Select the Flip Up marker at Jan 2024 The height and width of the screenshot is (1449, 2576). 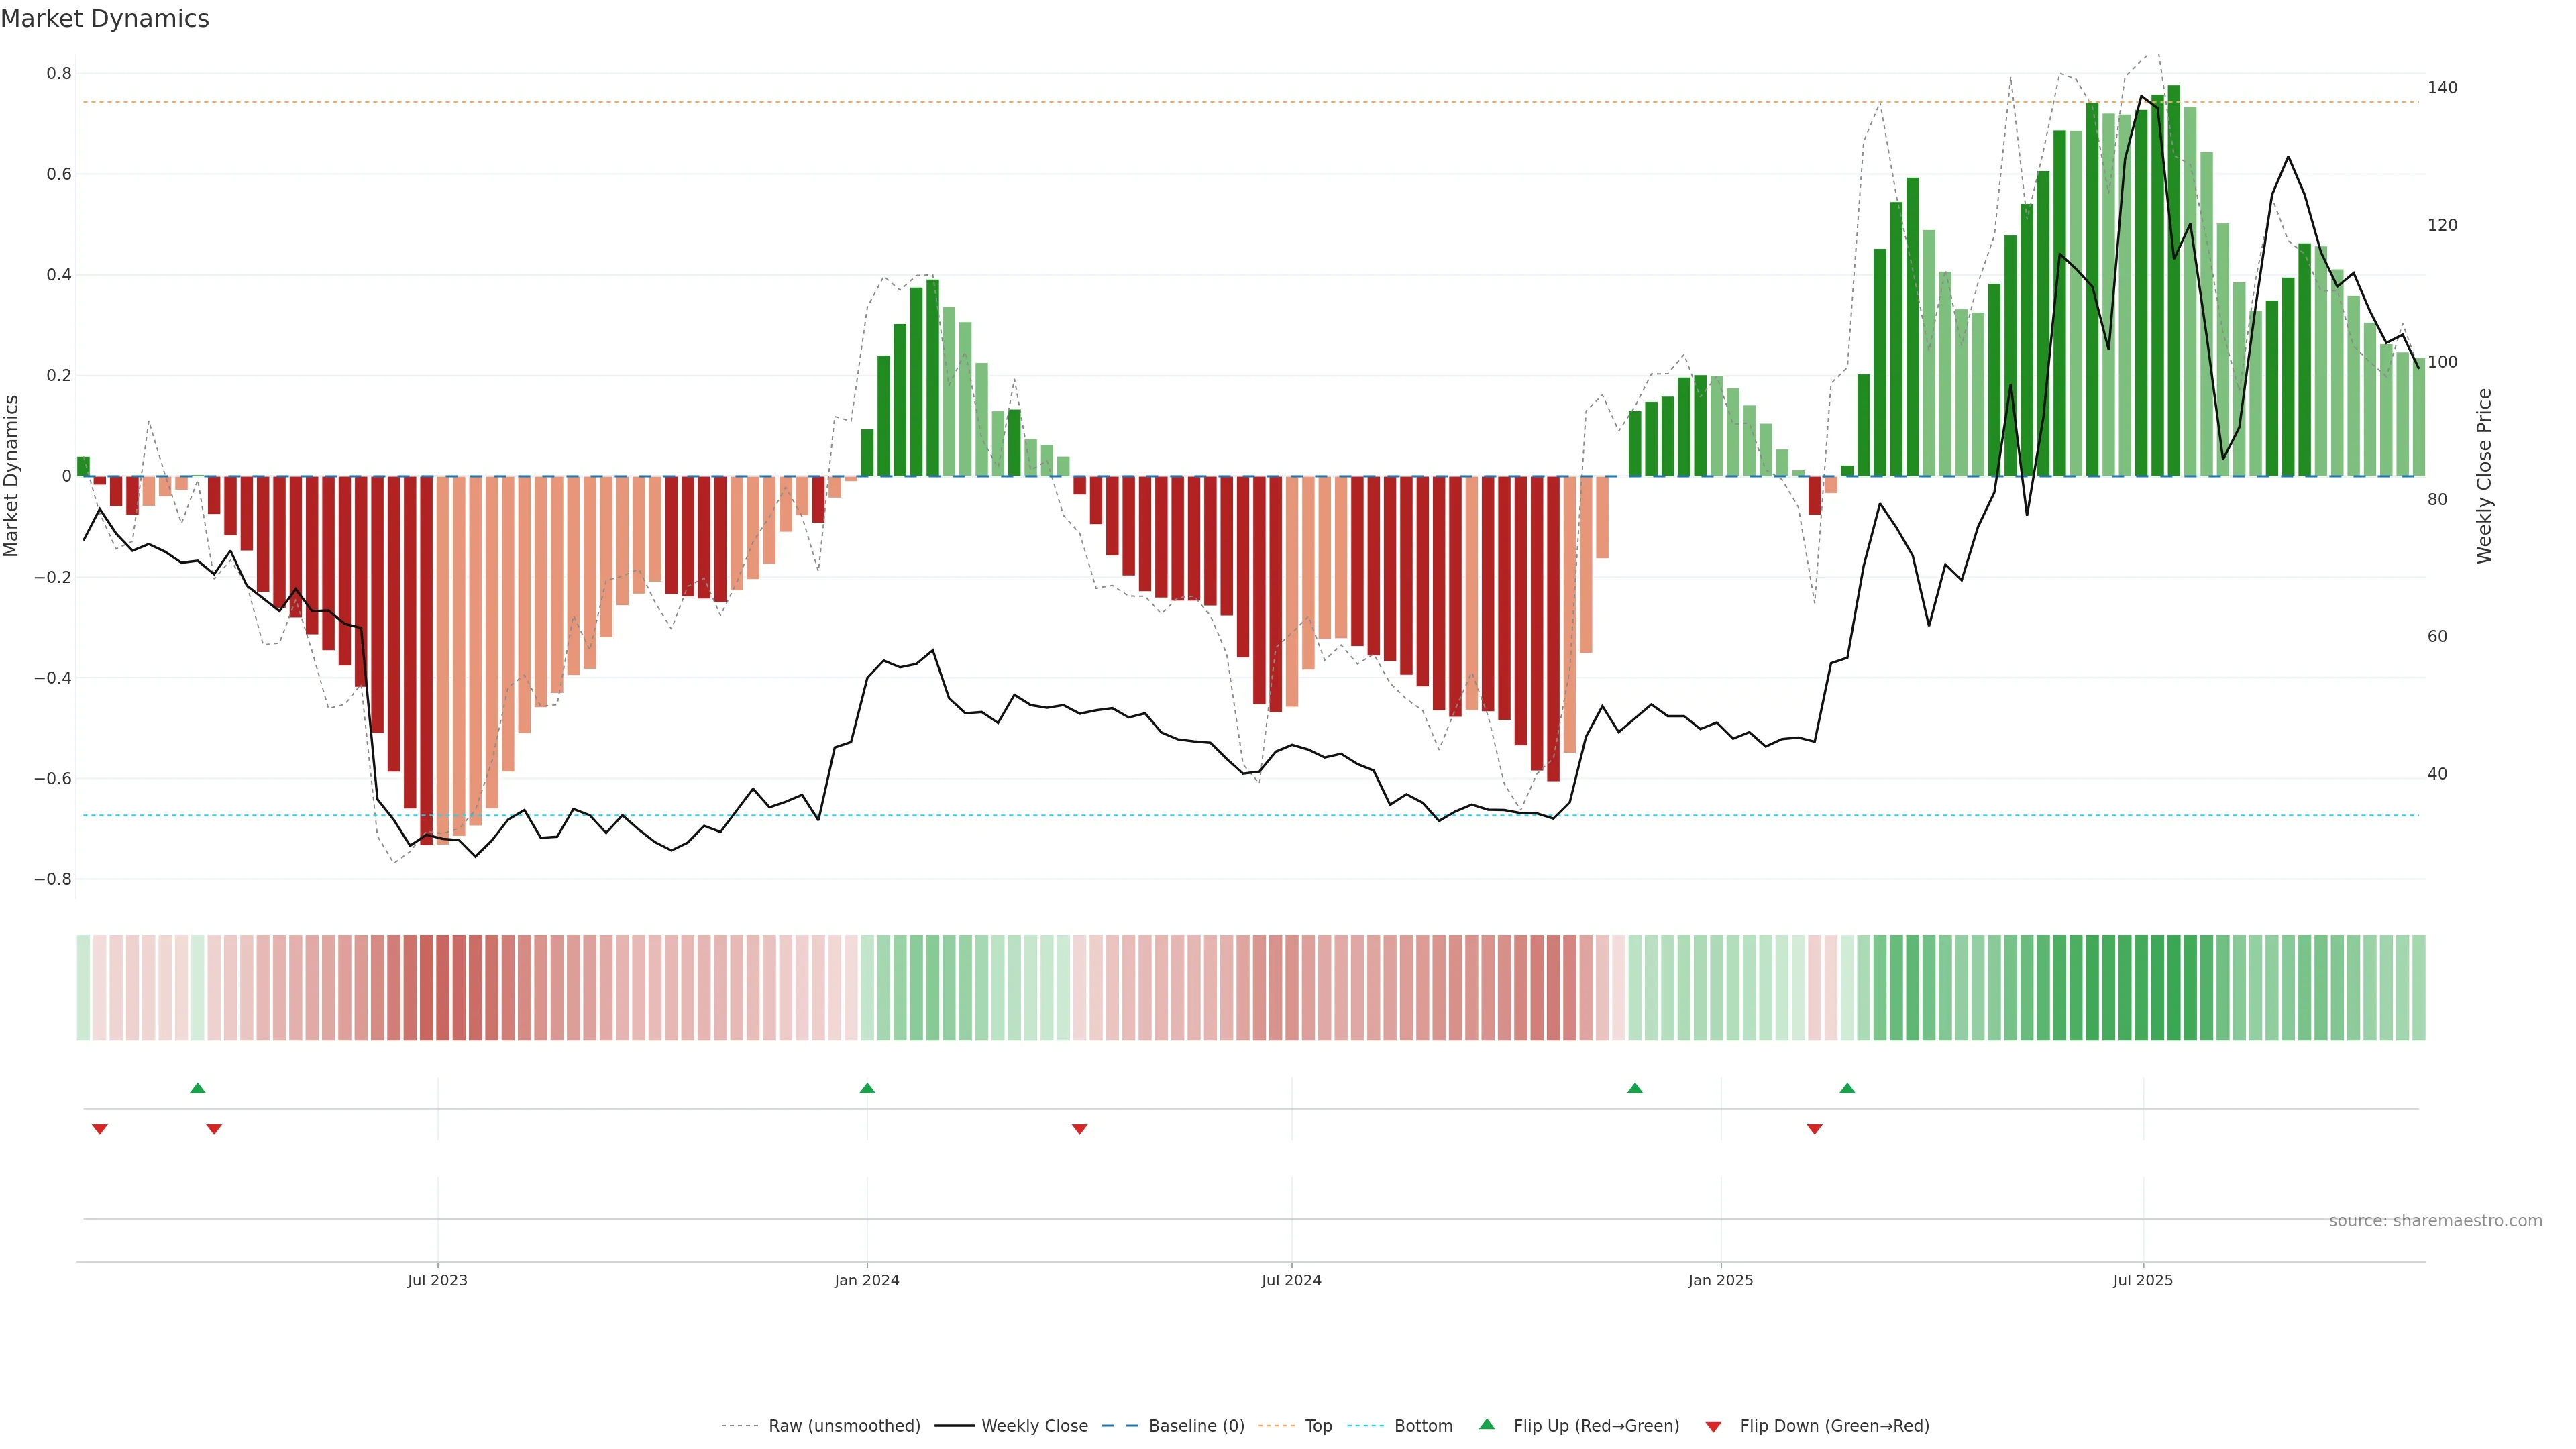point(867,1088)
